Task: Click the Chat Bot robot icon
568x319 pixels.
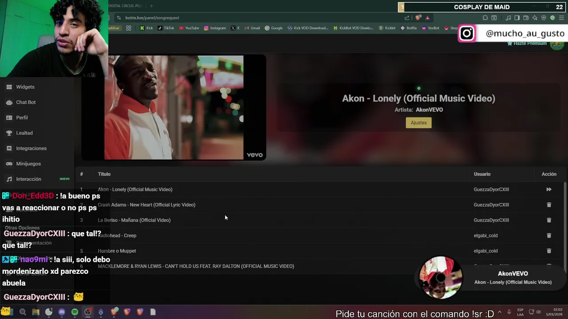Action: click(9, 102)
